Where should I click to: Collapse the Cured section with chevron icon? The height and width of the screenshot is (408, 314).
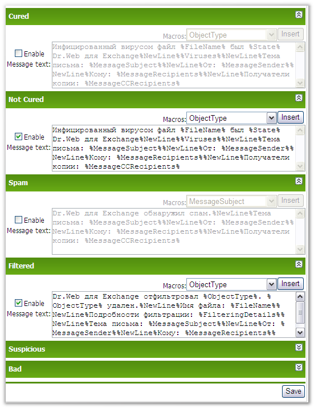click(299, 15)
